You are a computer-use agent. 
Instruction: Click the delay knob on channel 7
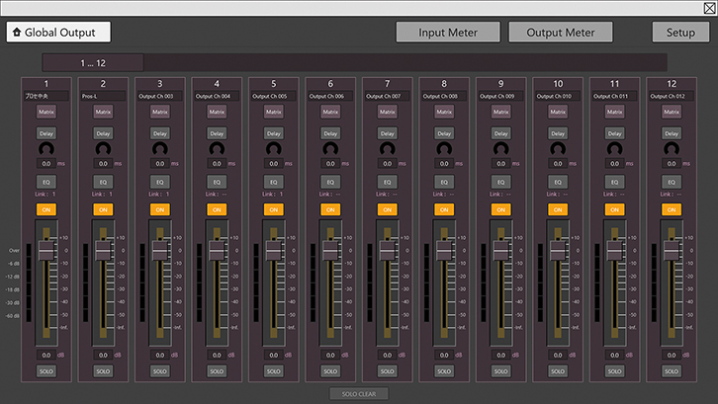[388, 149]
